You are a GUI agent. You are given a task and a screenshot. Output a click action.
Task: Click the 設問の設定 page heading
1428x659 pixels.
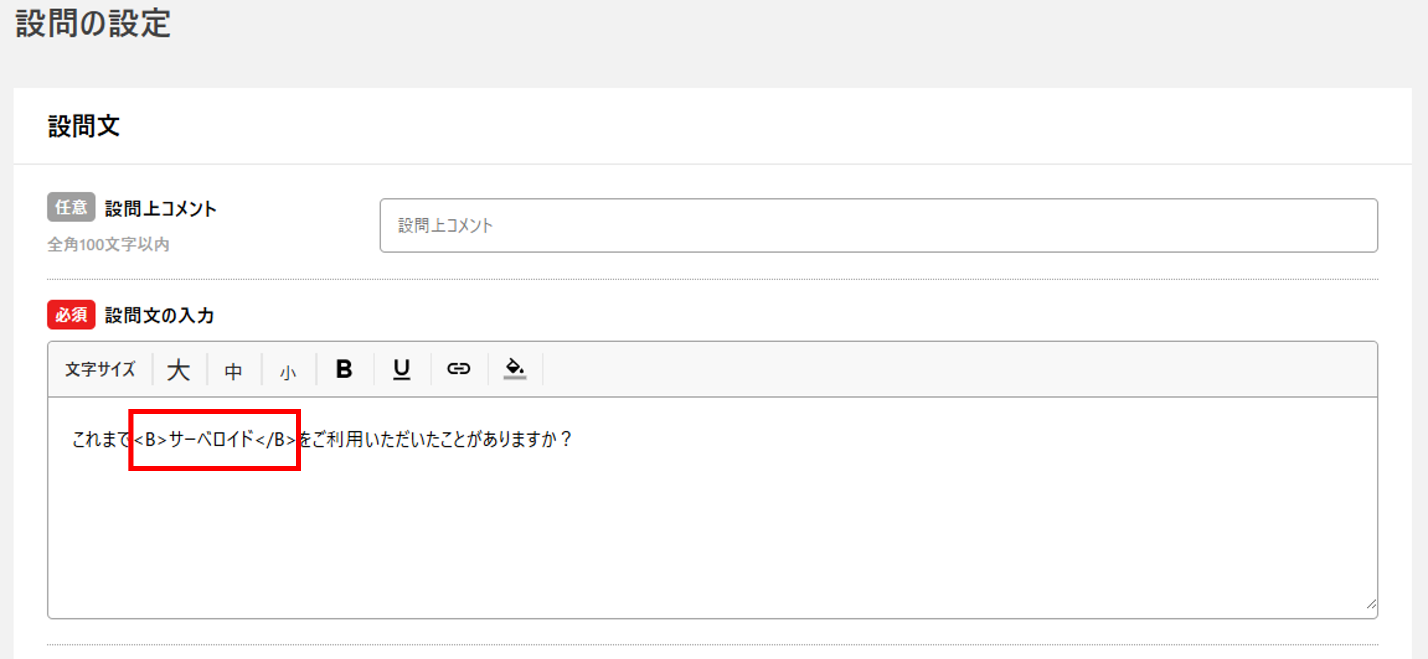tap(93, 24)
